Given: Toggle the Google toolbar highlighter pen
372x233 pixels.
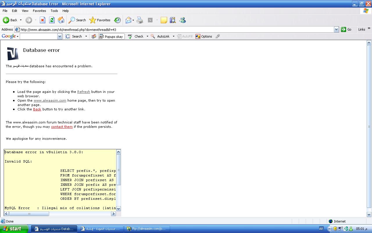Looking at the screenshot, I should coord(218,36).
